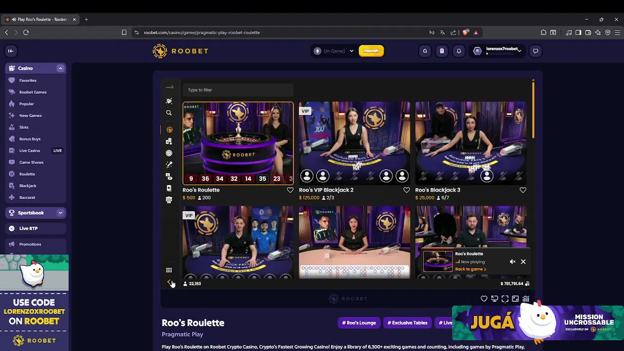Open Live Casino category
Image resolution: width=624 pixels, height=351 pixels.
[x=30, y=151]
